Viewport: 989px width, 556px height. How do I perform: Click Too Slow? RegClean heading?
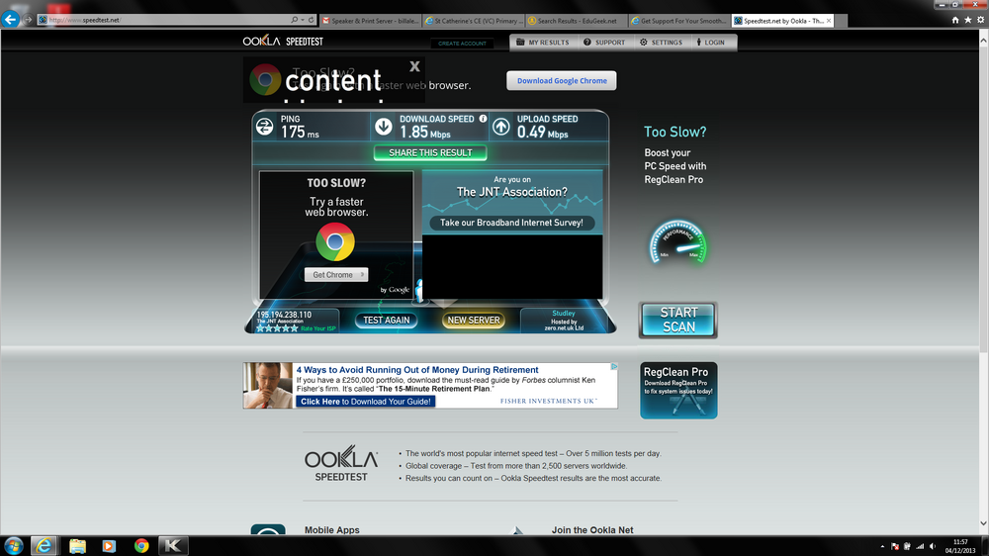pyautogui.click(x=674, y=132)
